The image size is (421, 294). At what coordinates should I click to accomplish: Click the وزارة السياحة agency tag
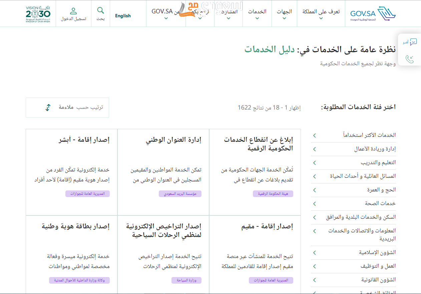pos(186,280)
